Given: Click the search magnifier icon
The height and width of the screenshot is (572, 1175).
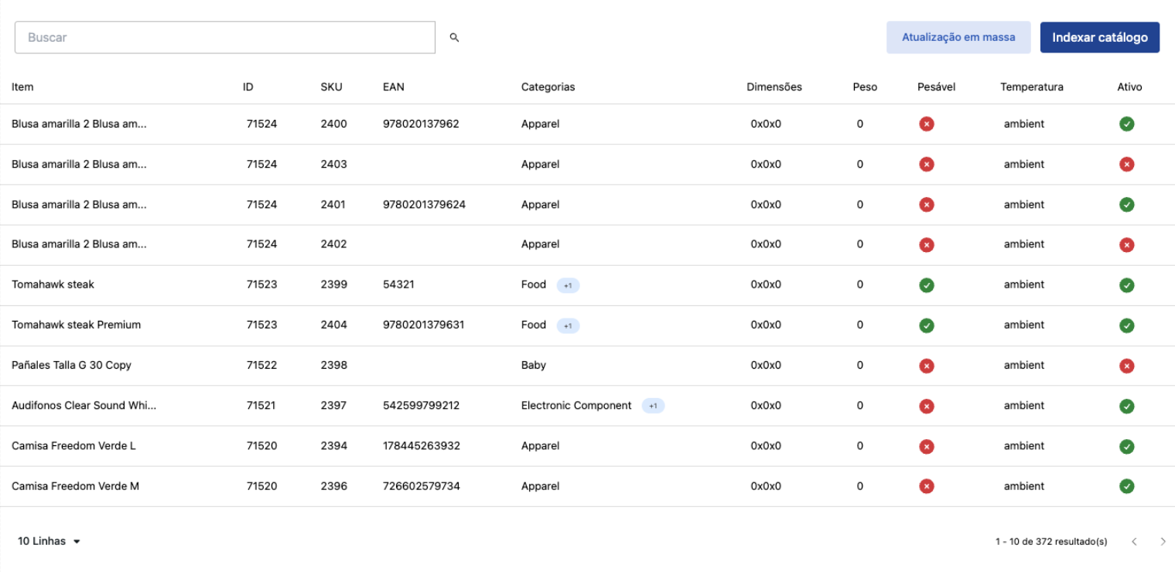Looking at the screenshot, I should pos(454,37).
